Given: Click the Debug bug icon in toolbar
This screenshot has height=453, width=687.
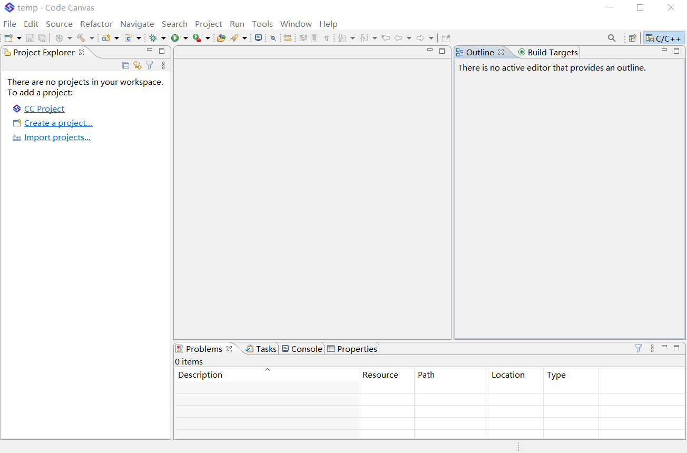Looking at the screenshot, I should click(x=153, y=38).
